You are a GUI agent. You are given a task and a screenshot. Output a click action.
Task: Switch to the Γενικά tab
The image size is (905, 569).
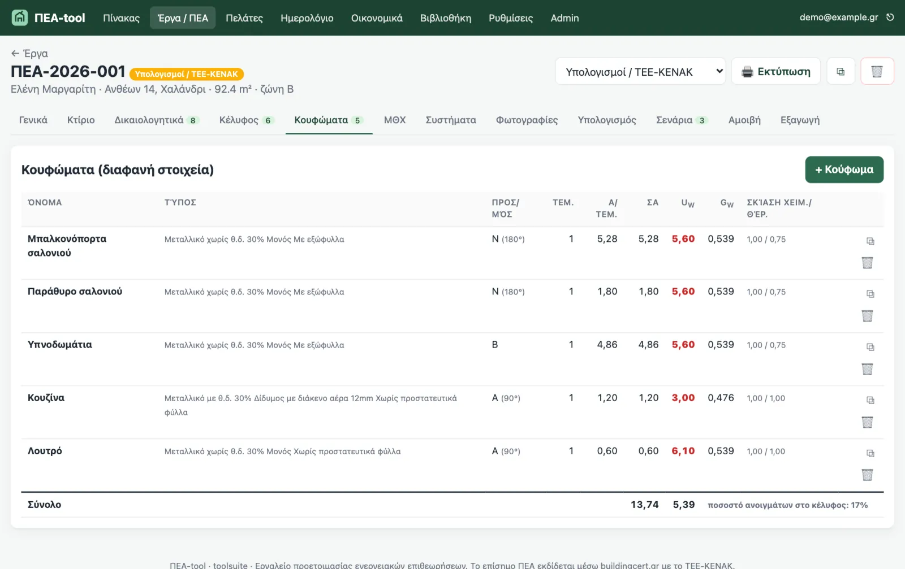[x=33, y=120]
